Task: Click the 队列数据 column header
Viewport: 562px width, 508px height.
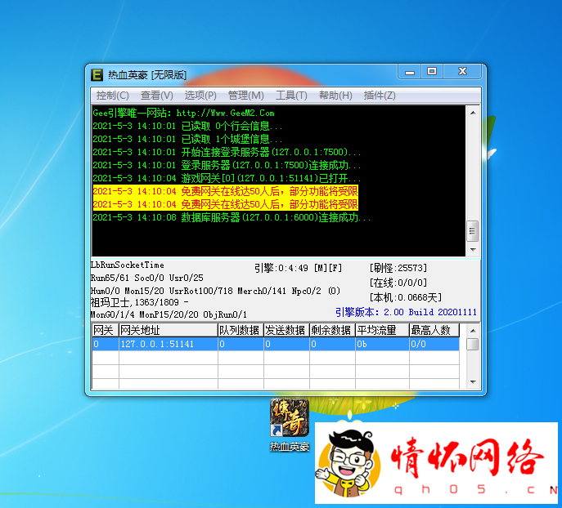Action: point(241,330)
